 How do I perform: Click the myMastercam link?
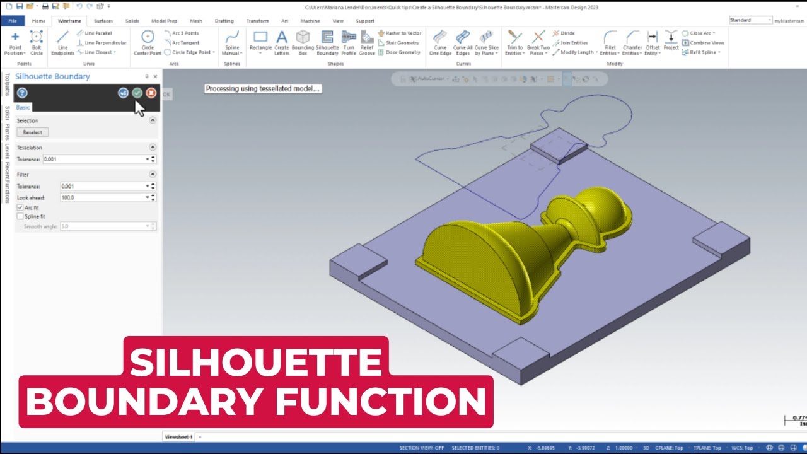click(789, 21)
